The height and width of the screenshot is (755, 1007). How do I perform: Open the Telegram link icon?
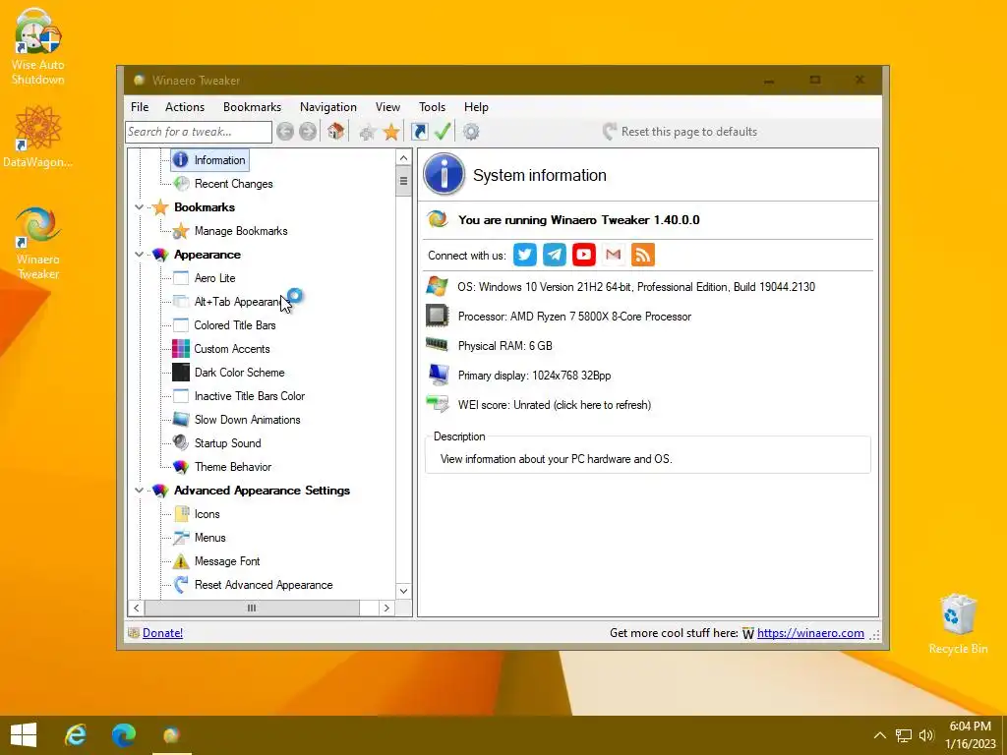(x=555, y=255)
